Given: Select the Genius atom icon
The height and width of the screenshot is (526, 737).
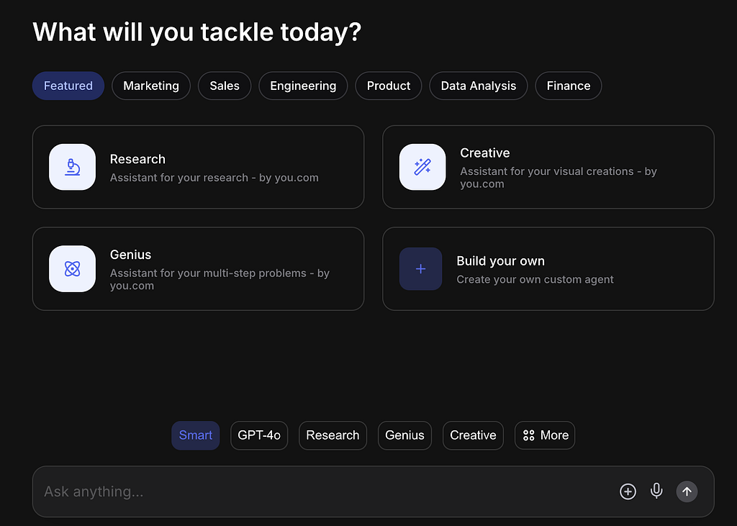Looking at the screenshot, I should (73, 269).
